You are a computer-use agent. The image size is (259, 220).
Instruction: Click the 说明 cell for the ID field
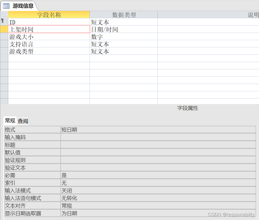(208, 22)
